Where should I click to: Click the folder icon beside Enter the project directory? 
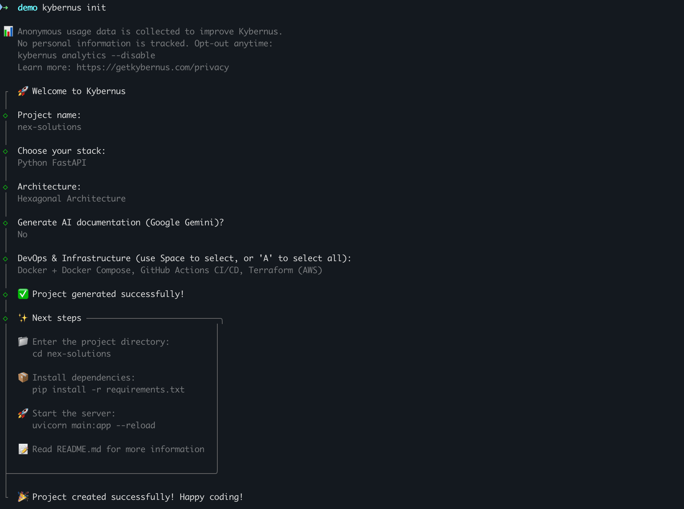pyautogui.click(x=23, y=342)
